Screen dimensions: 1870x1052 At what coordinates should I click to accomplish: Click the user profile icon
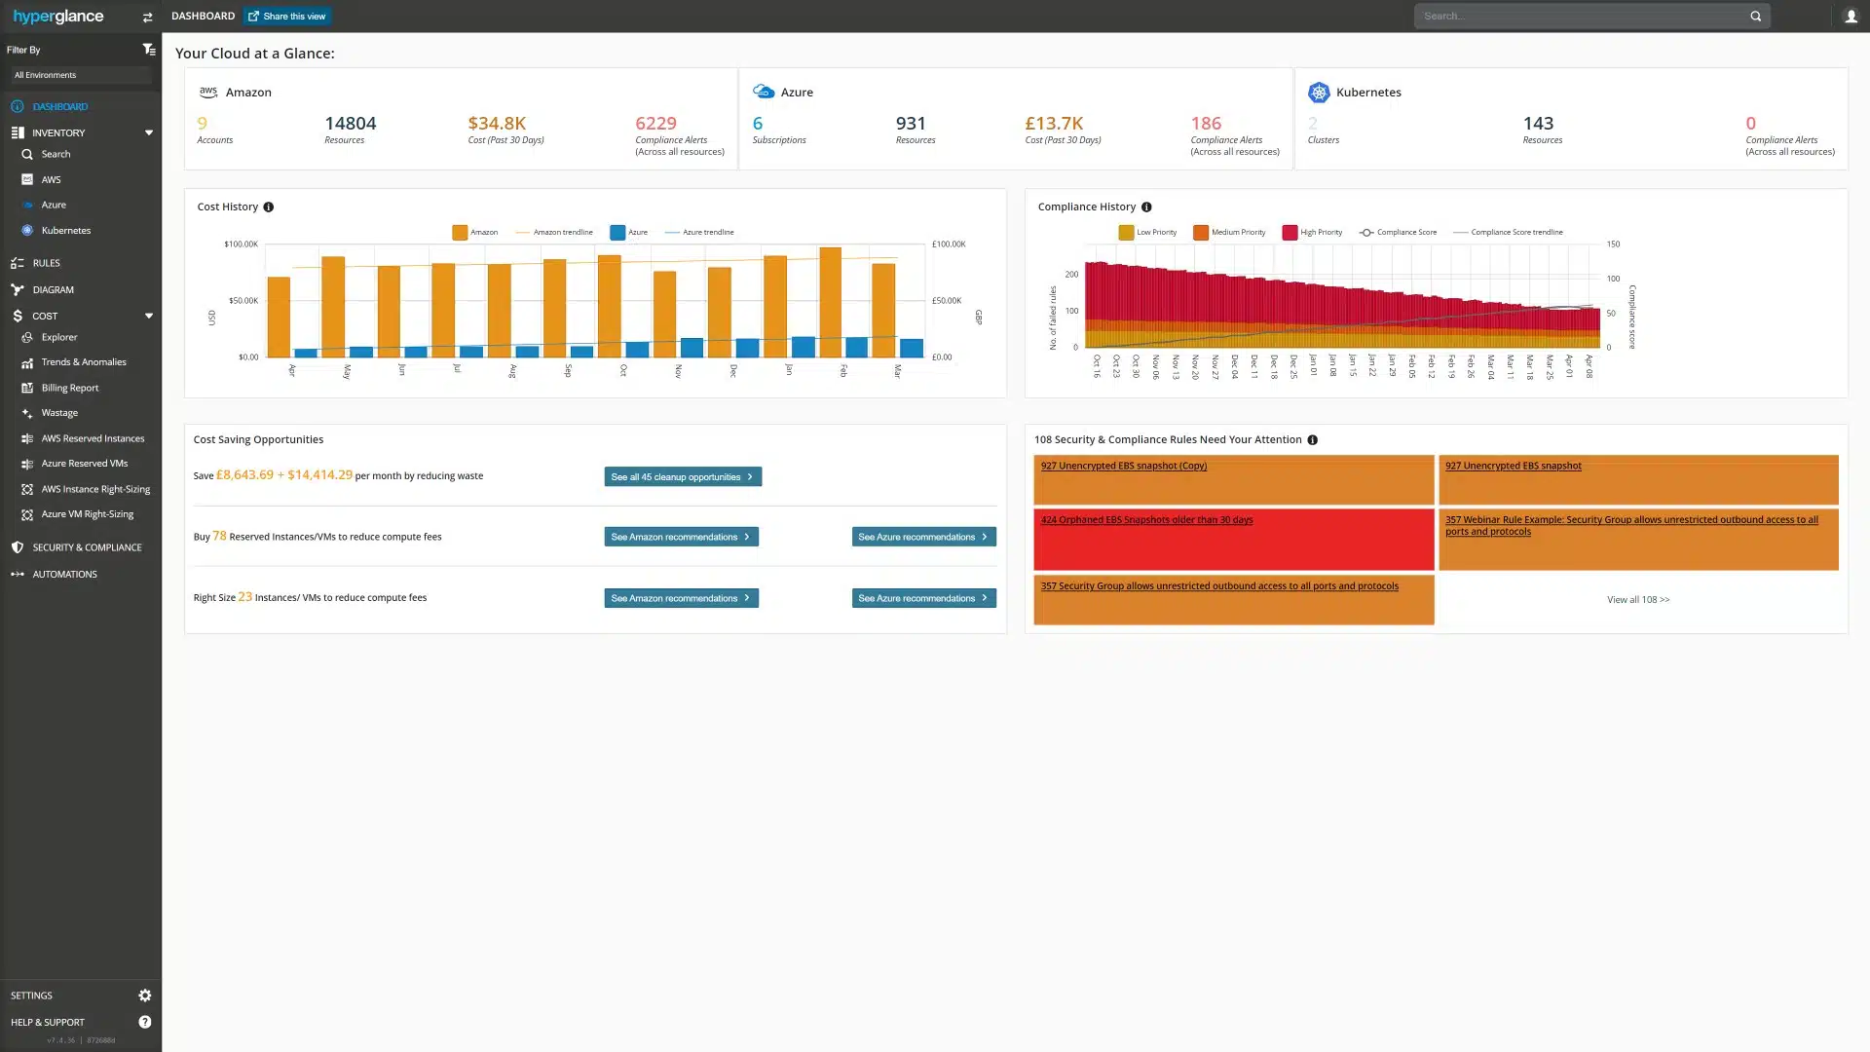(1851, 16)
